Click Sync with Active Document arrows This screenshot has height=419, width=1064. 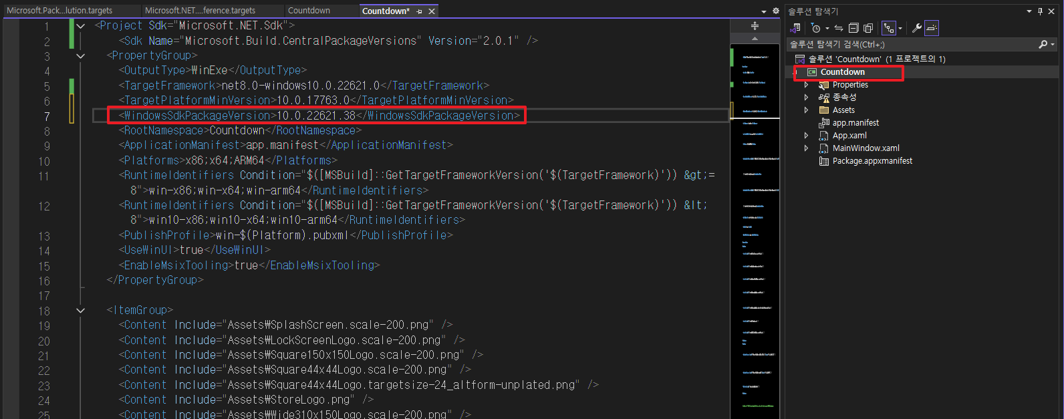[839, 28]
